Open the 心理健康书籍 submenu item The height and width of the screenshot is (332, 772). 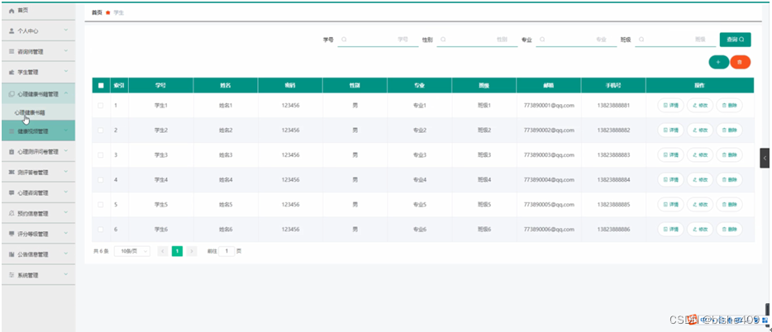coord(38,112)
